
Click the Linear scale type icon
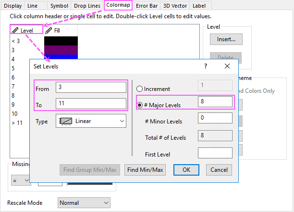[x=66, y=121]
